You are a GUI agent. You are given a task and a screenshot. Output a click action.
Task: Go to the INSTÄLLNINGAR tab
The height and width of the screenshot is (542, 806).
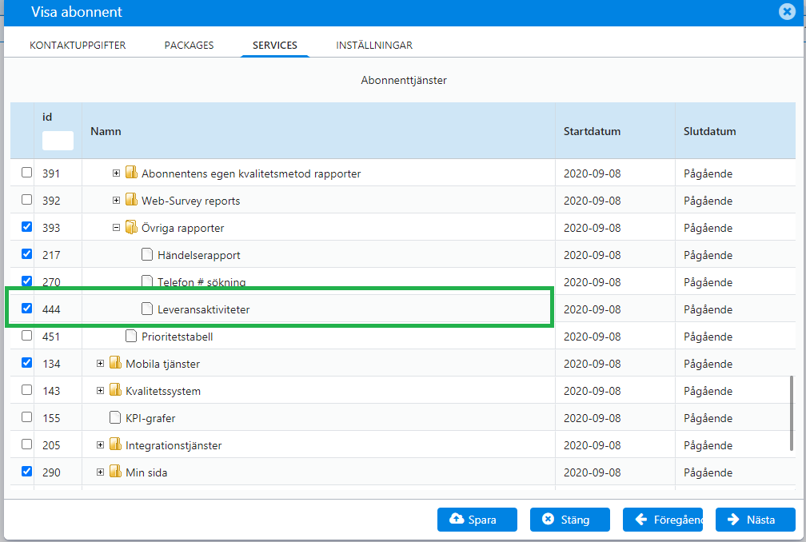click(374, 46)
